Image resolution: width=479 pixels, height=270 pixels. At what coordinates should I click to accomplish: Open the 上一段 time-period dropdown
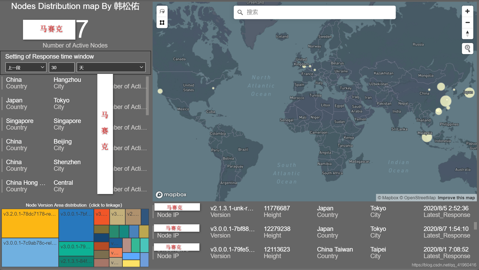tap(26, 67)
